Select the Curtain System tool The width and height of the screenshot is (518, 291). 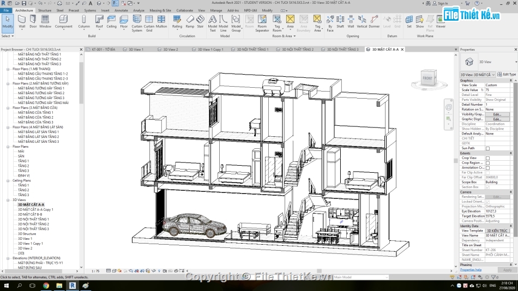[137, 23]
